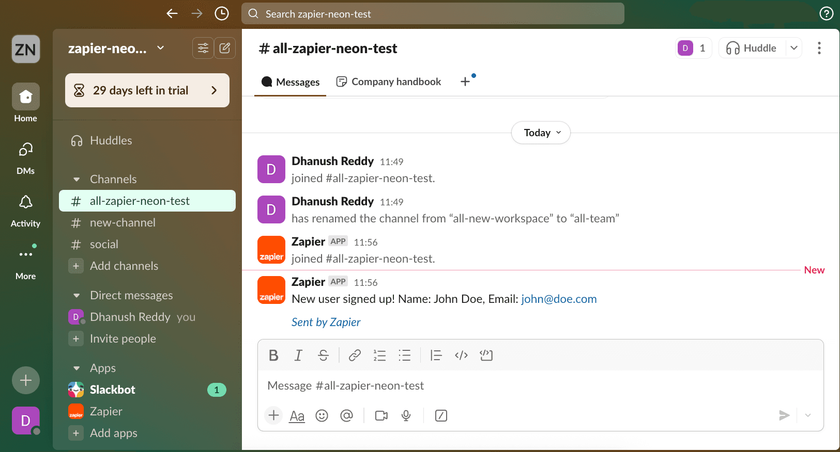Insert a link using the link icon
The image size is (840, 452).
[355, 355]
